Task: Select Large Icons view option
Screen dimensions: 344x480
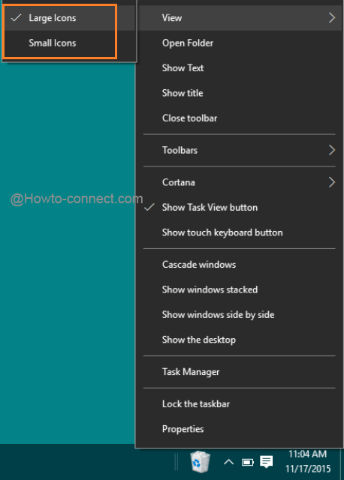Action: click(x=70, y=18)
